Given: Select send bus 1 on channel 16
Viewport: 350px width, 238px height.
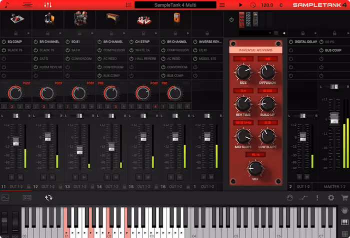Looking at the screenshot, I should (163, 106).
